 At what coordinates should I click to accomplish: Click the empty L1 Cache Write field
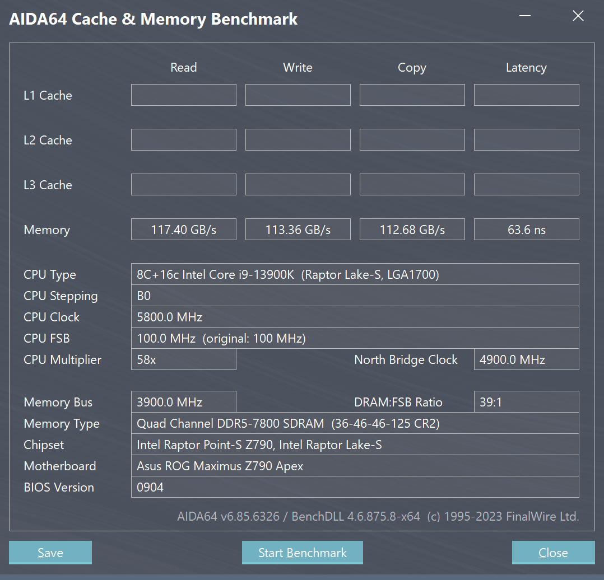298,95
